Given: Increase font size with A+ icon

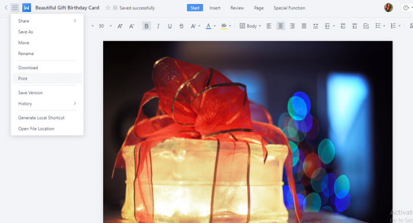Looking at the screenshot, I should pyautogui.click(x=120, y=26).
